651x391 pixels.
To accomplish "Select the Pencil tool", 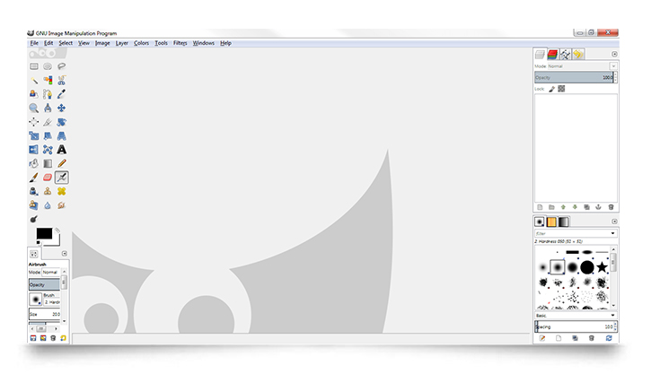I will [x=61, y=163].
